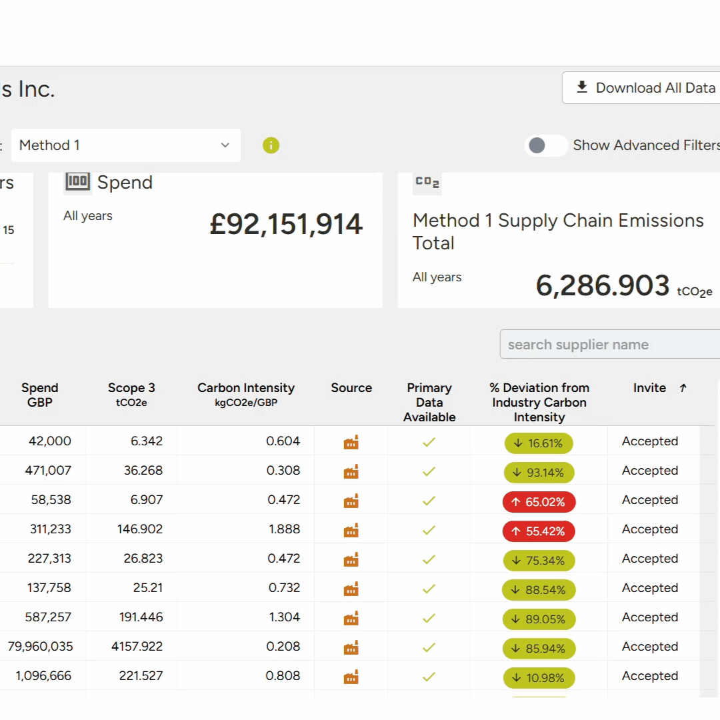Click primary data checkmark in 137,758 row

click(429, 589)
